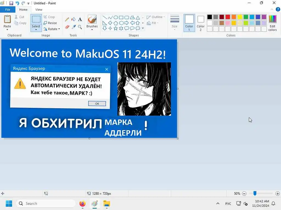Select the Diamond shape

click(110, 23)
